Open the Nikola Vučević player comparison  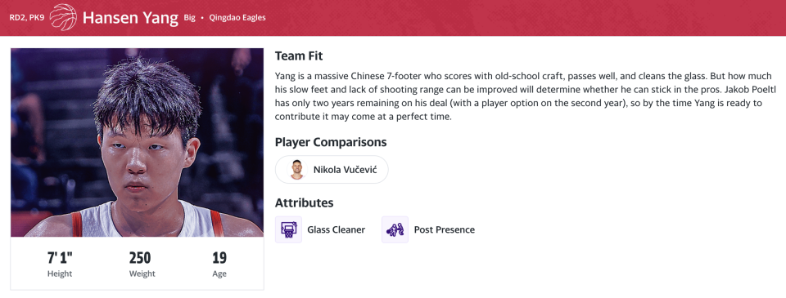click(x=332, y=170)
